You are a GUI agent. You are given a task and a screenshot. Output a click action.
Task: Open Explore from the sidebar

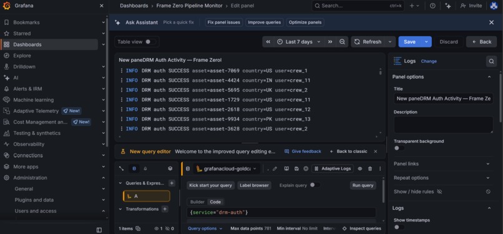(x=22, y=56)
